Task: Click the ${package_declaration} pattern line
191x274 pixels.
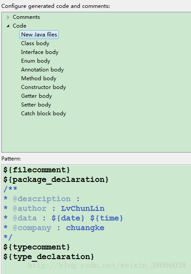Action: click(x=56, y=180)
